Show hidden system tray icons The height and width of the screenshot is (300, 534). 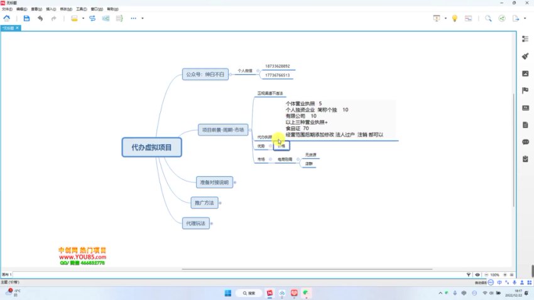tap(440, 293)
